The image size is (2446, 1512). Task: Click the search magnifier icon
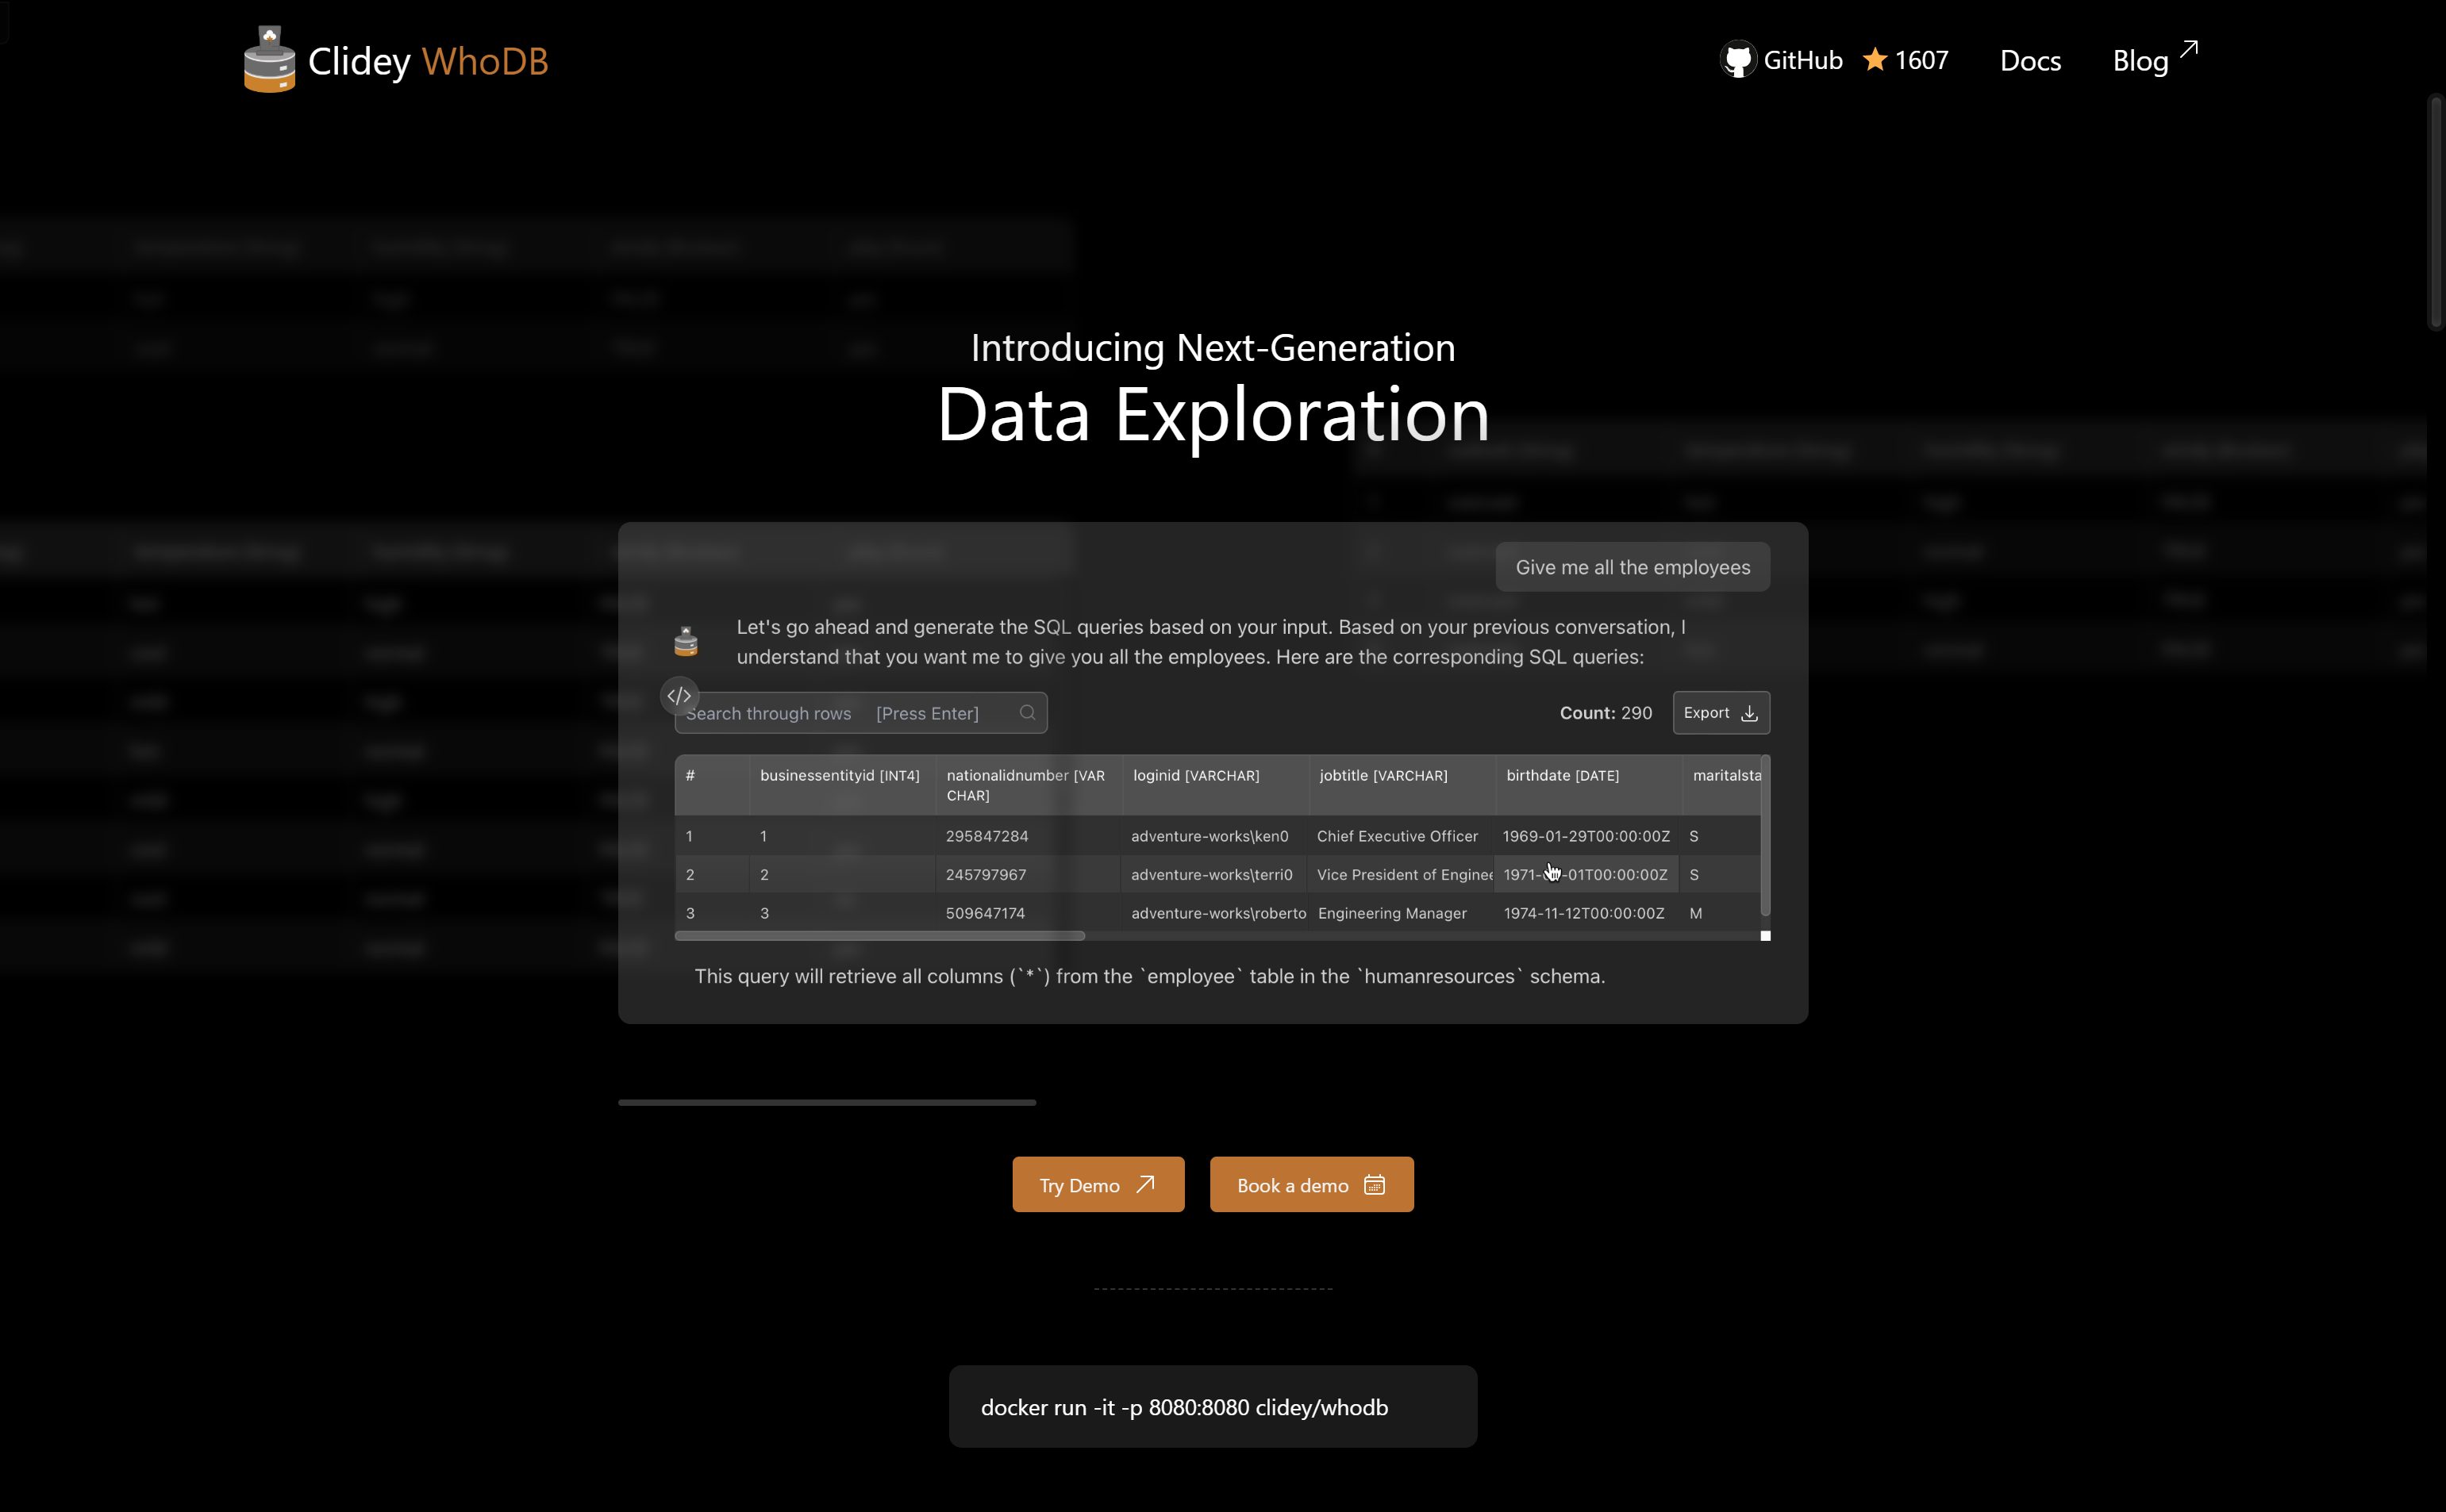(1028, 713)
